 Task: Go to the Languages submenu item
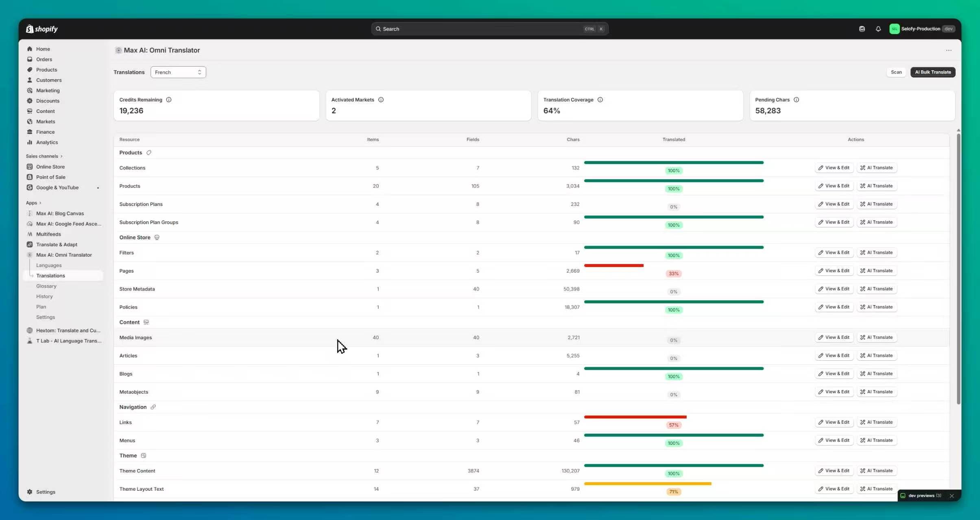click(x=49, y=265)
